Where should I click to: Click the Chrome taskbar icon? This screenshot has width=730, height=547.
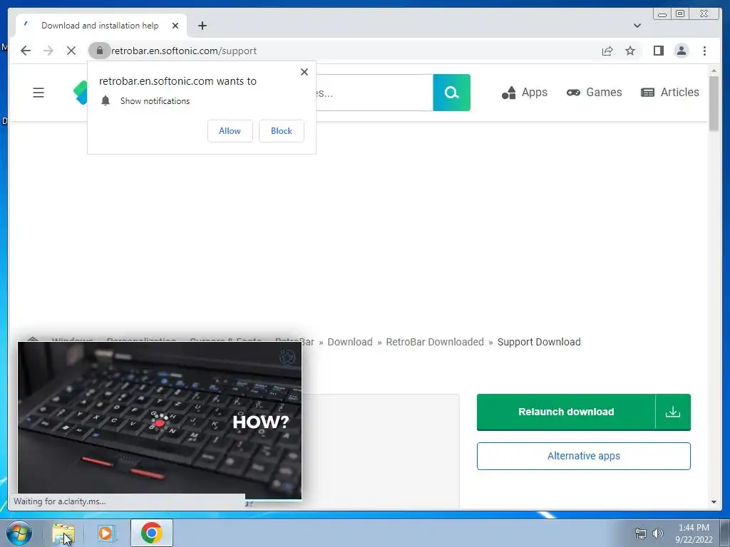[152, 533]
